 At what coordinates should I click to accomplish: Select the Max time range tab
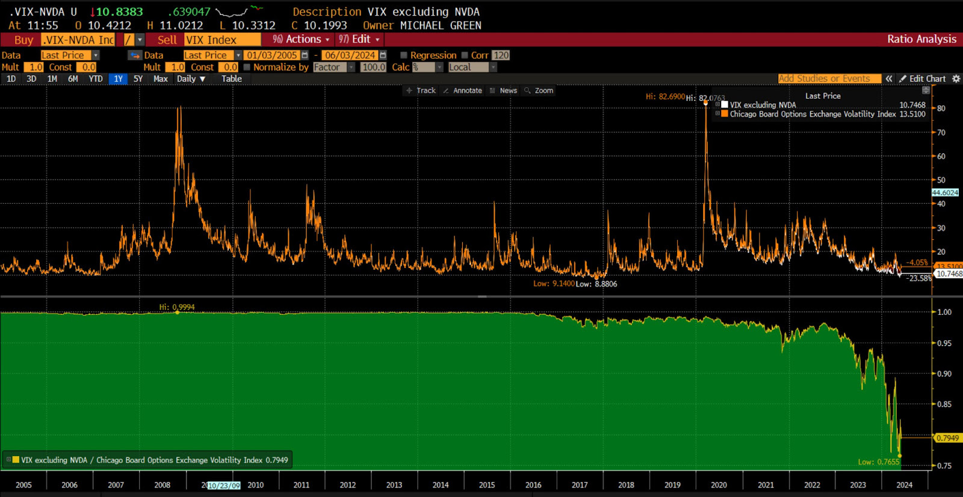pos(160,79)
